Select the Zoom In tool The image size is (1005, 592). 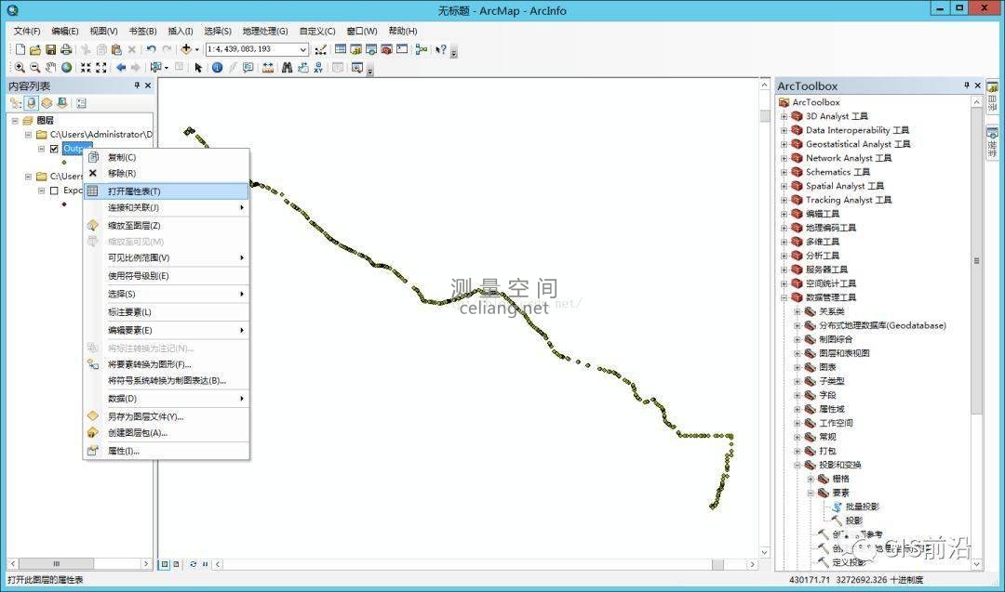pos(20,67)
